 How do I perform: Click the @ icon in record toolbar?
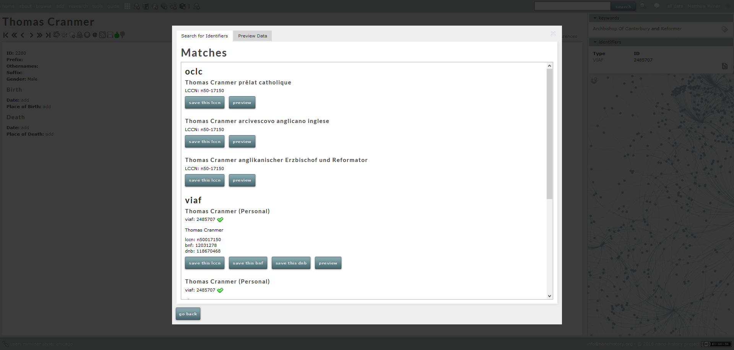(95, 35)
